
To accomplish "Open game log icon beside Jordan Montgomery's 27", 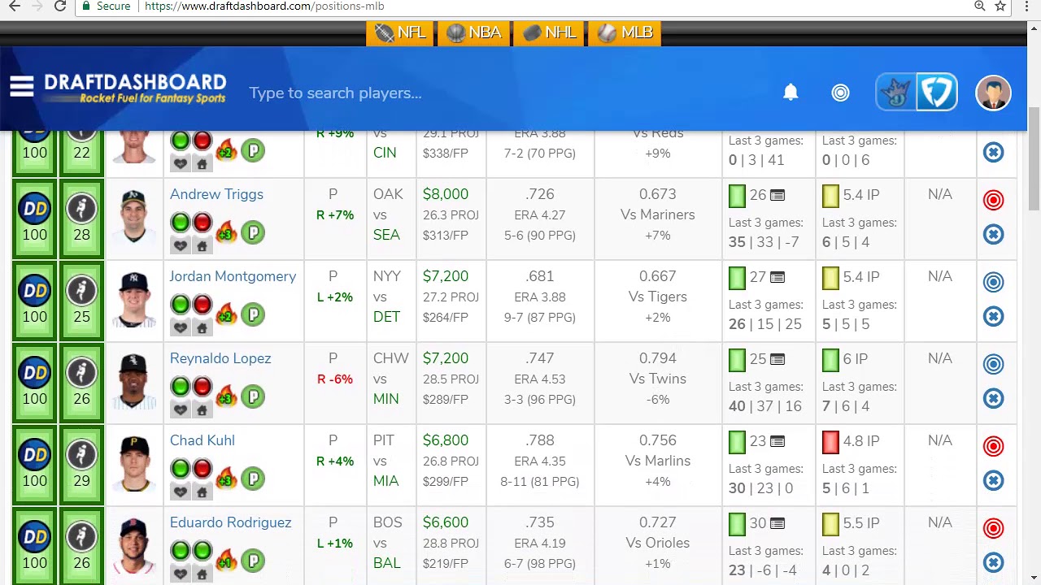I will coord(777,277).
